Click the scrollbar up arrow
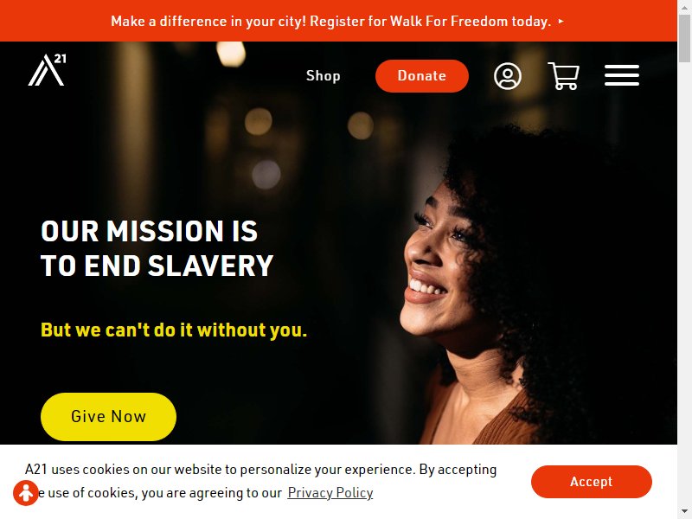The image size is (692, 519). tap(684, 6)
